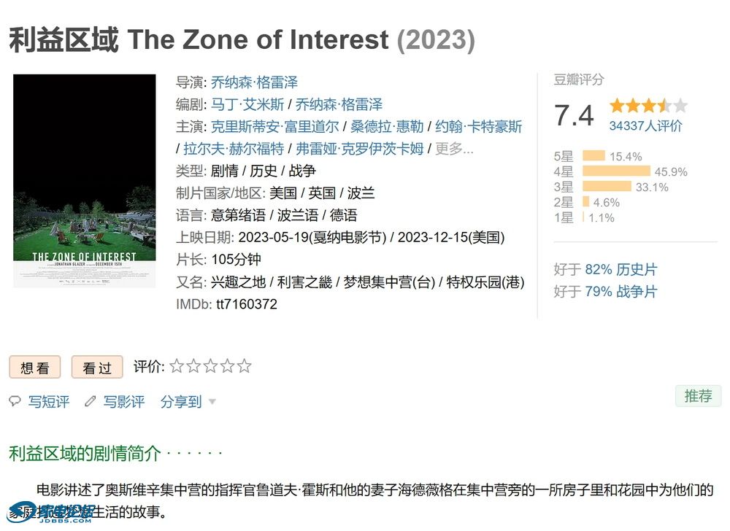Click the gold rating stars beside 7.4

[x=648, y=106]
